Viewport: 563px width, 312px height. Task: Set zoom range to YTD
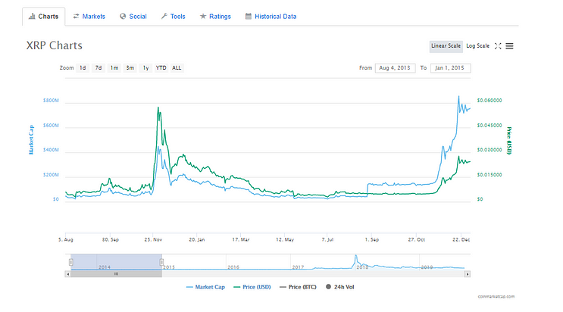pyautogui.click(x=161, y=68)
